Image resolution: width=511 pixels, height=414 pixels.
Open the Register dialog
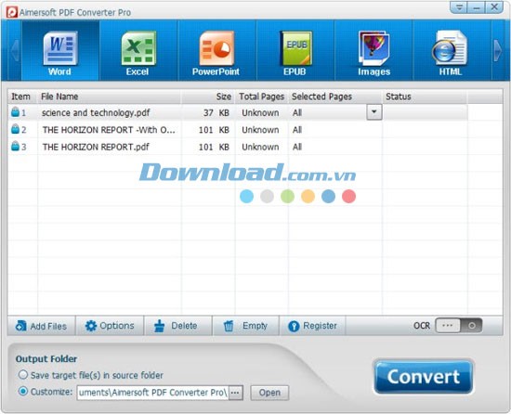tap(312, 326)
